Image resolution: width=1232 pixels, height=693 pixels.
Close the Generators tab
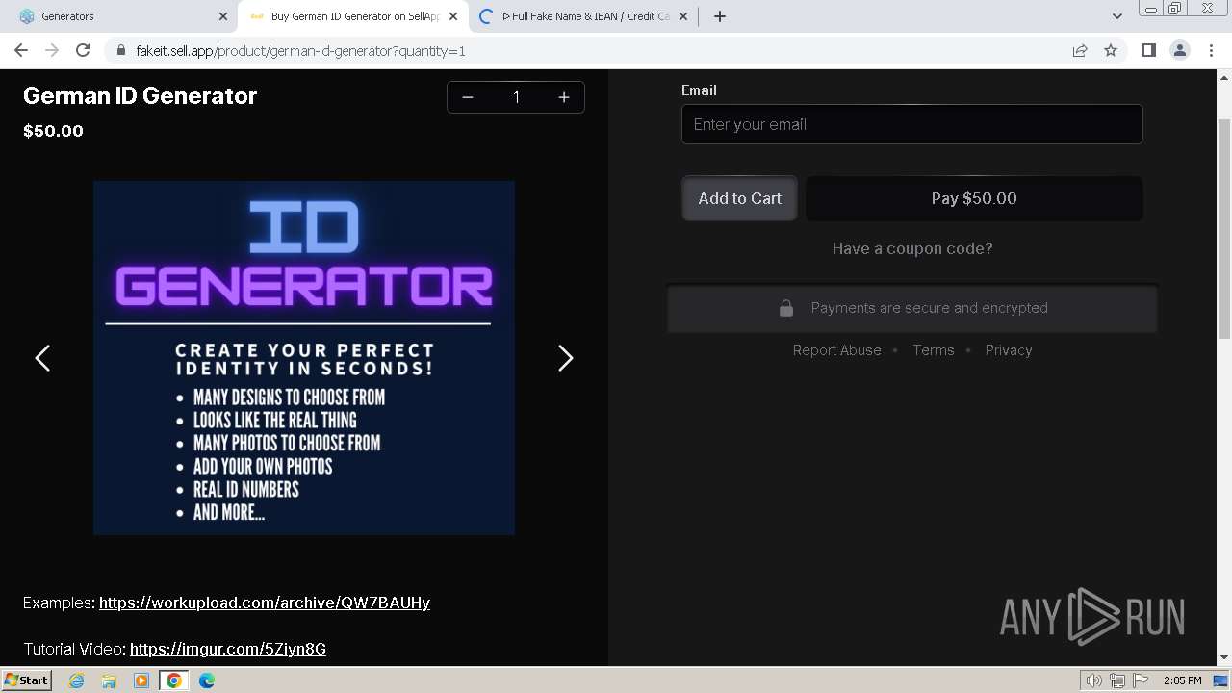pyautogui.click(x=223, y=16)
